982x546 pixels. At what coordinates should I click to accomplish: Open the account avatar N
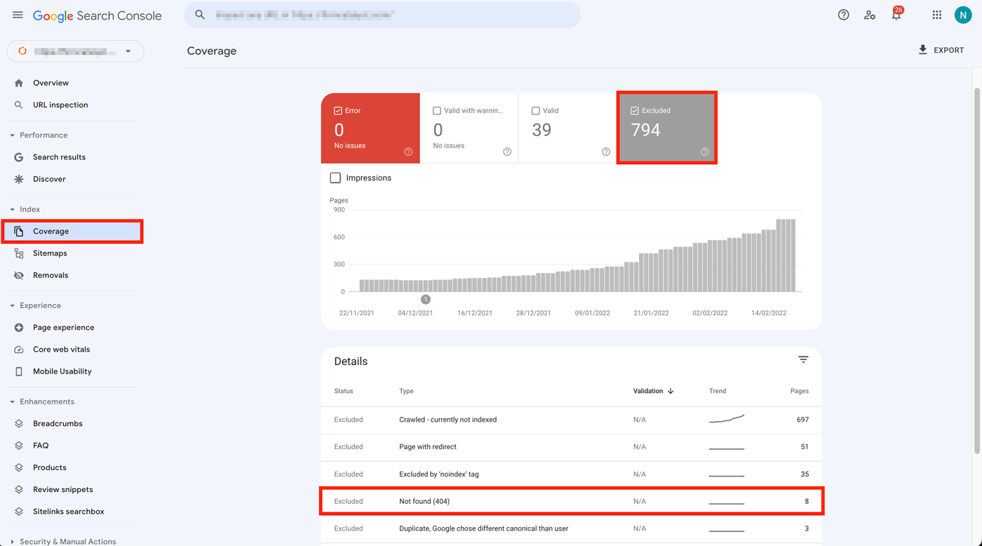[x=963, y=15]
